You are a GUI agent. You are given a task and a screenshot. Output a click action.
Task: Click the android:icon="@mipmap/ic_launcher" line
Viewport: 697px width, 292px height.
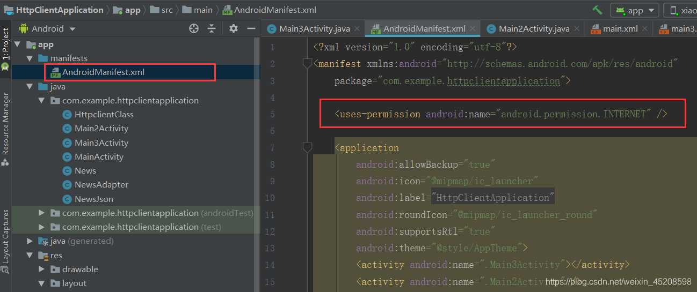coord(447,181)
